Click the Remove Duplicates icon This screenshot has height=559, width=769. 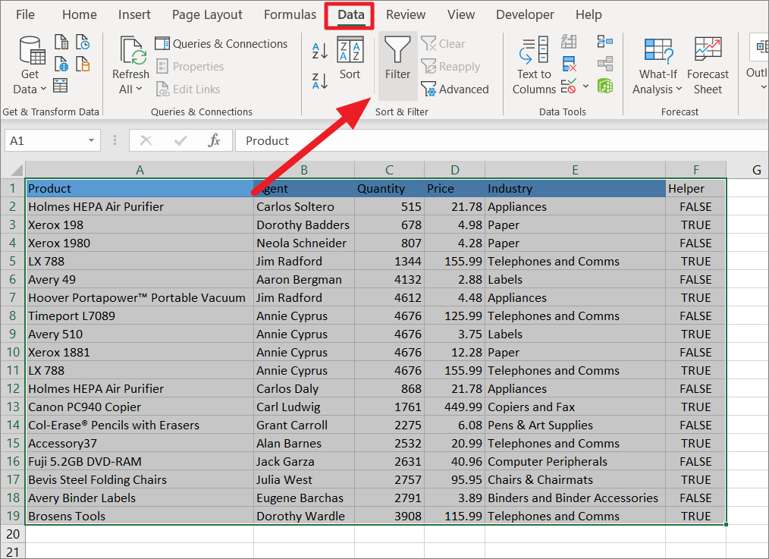click(x=569, y=64)
